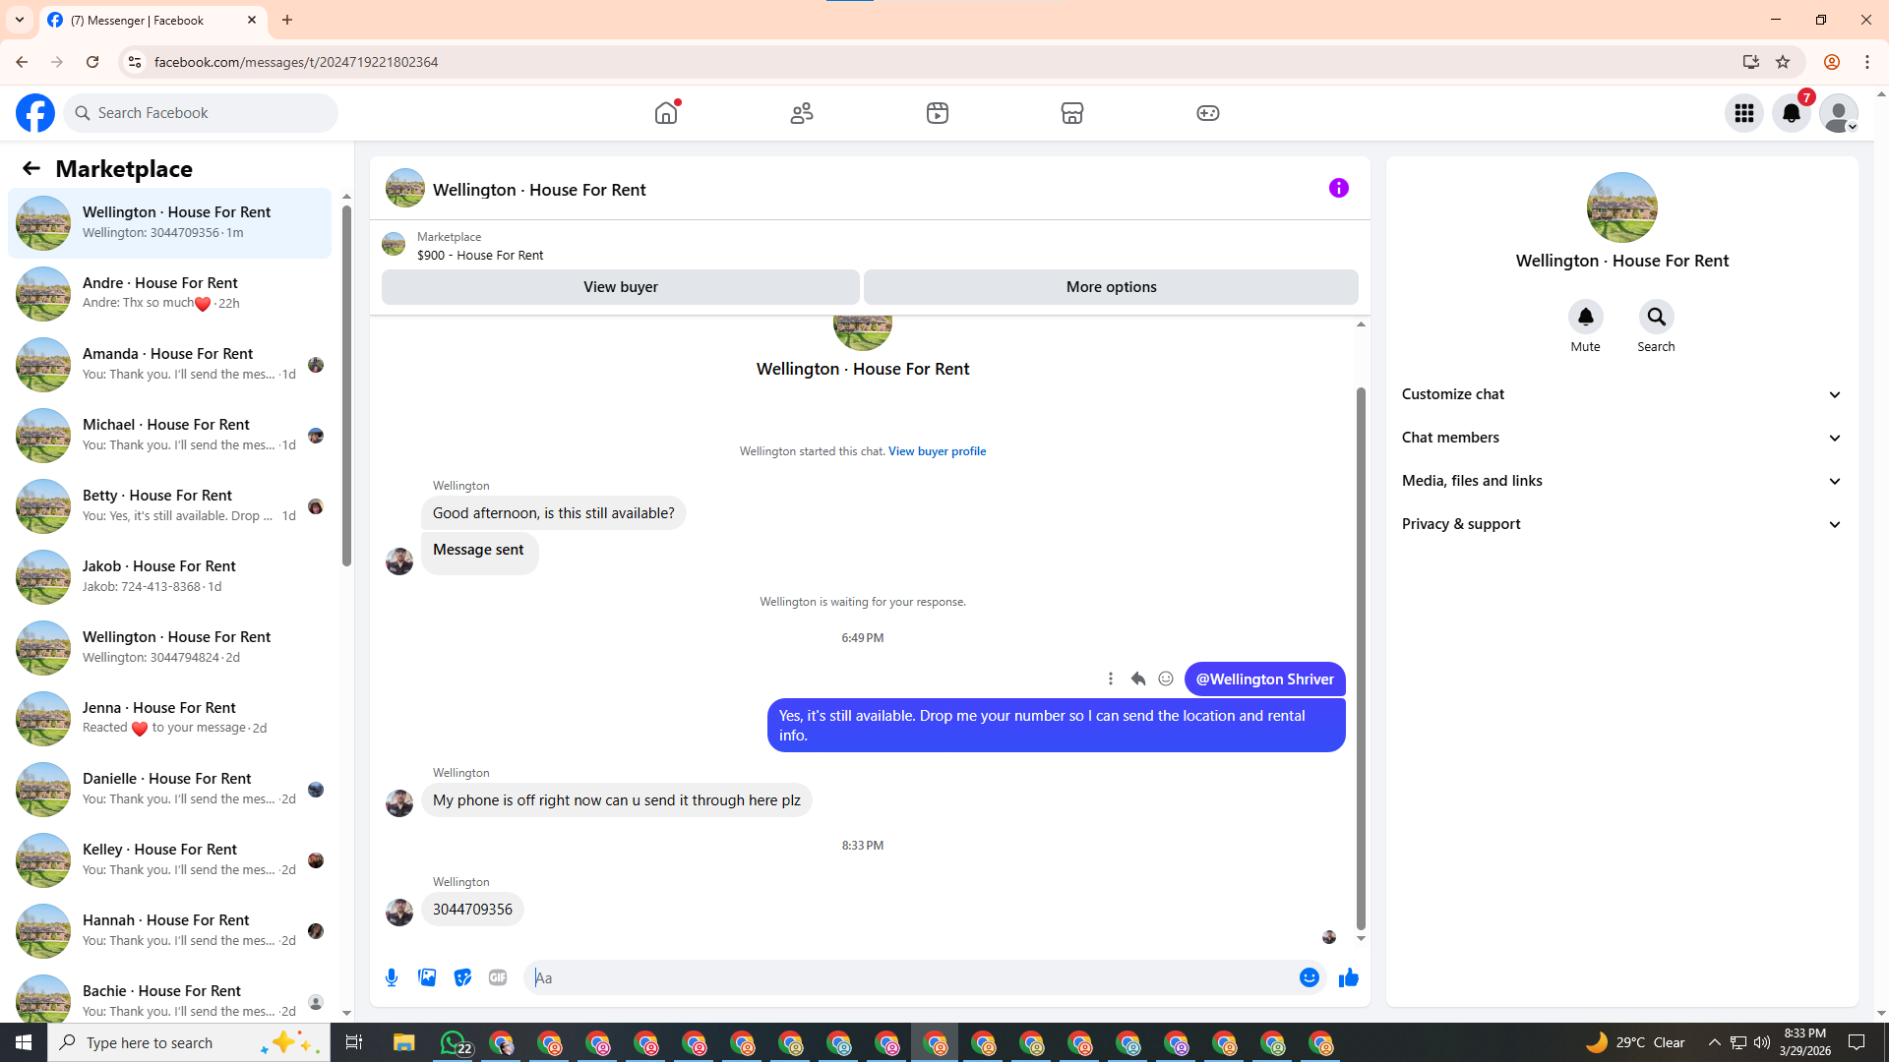Click the View buyer button
This screenshot has width=1889, height=1062.
(621, 287)
